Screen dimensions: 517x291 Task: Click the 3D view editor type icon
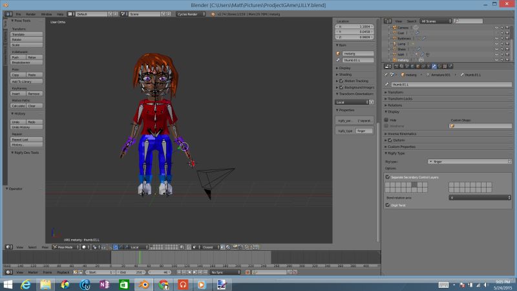tap(9, 247)
